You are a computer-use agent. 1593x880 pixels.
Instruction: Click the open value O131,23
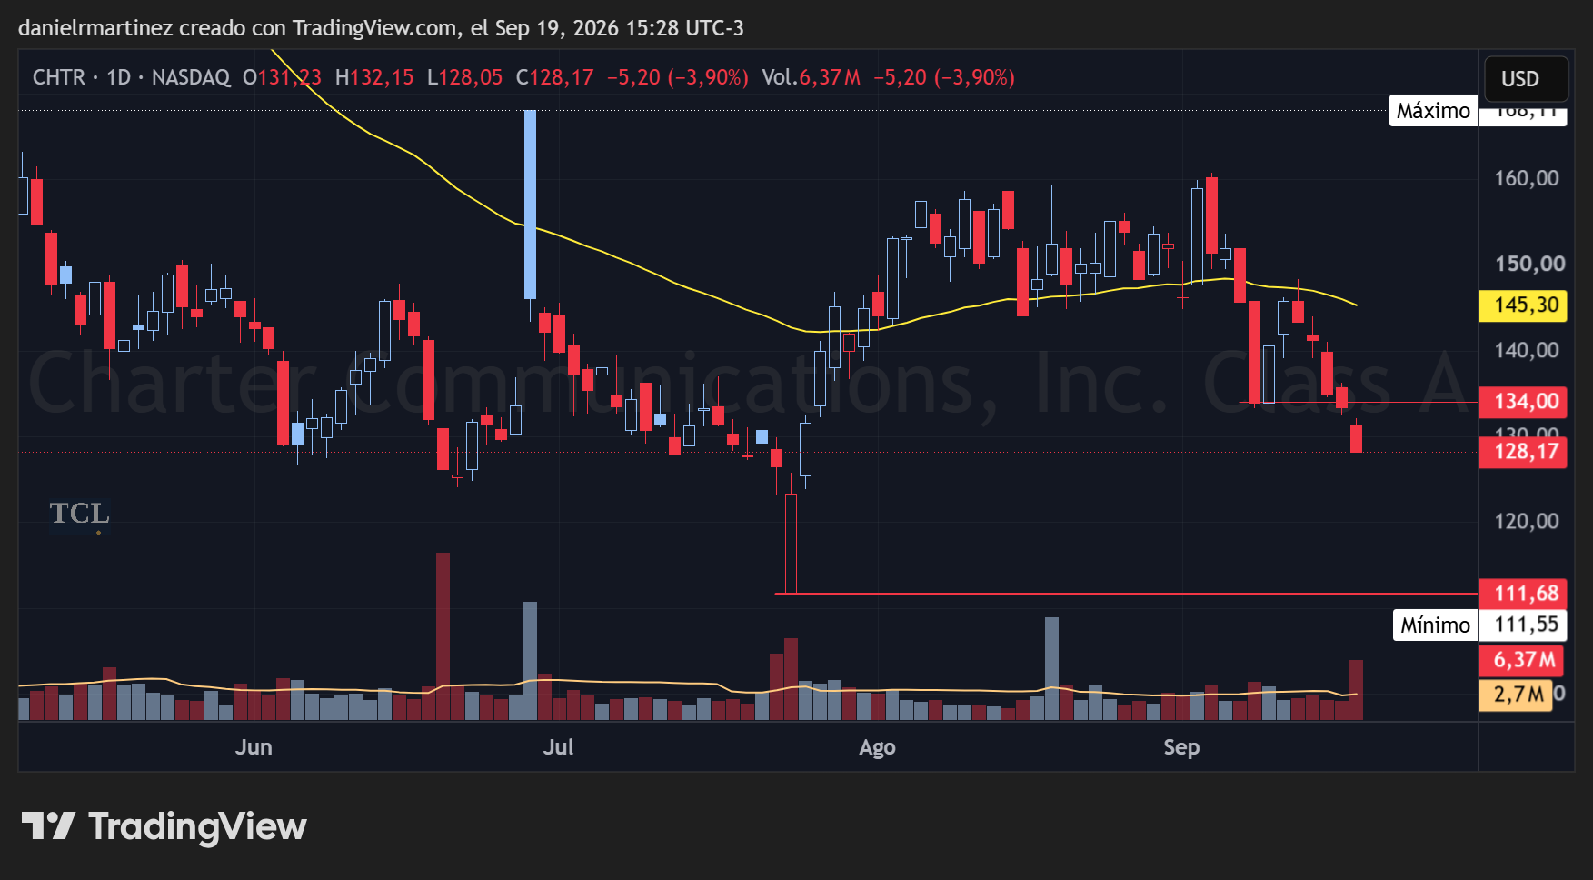point(282,77)
